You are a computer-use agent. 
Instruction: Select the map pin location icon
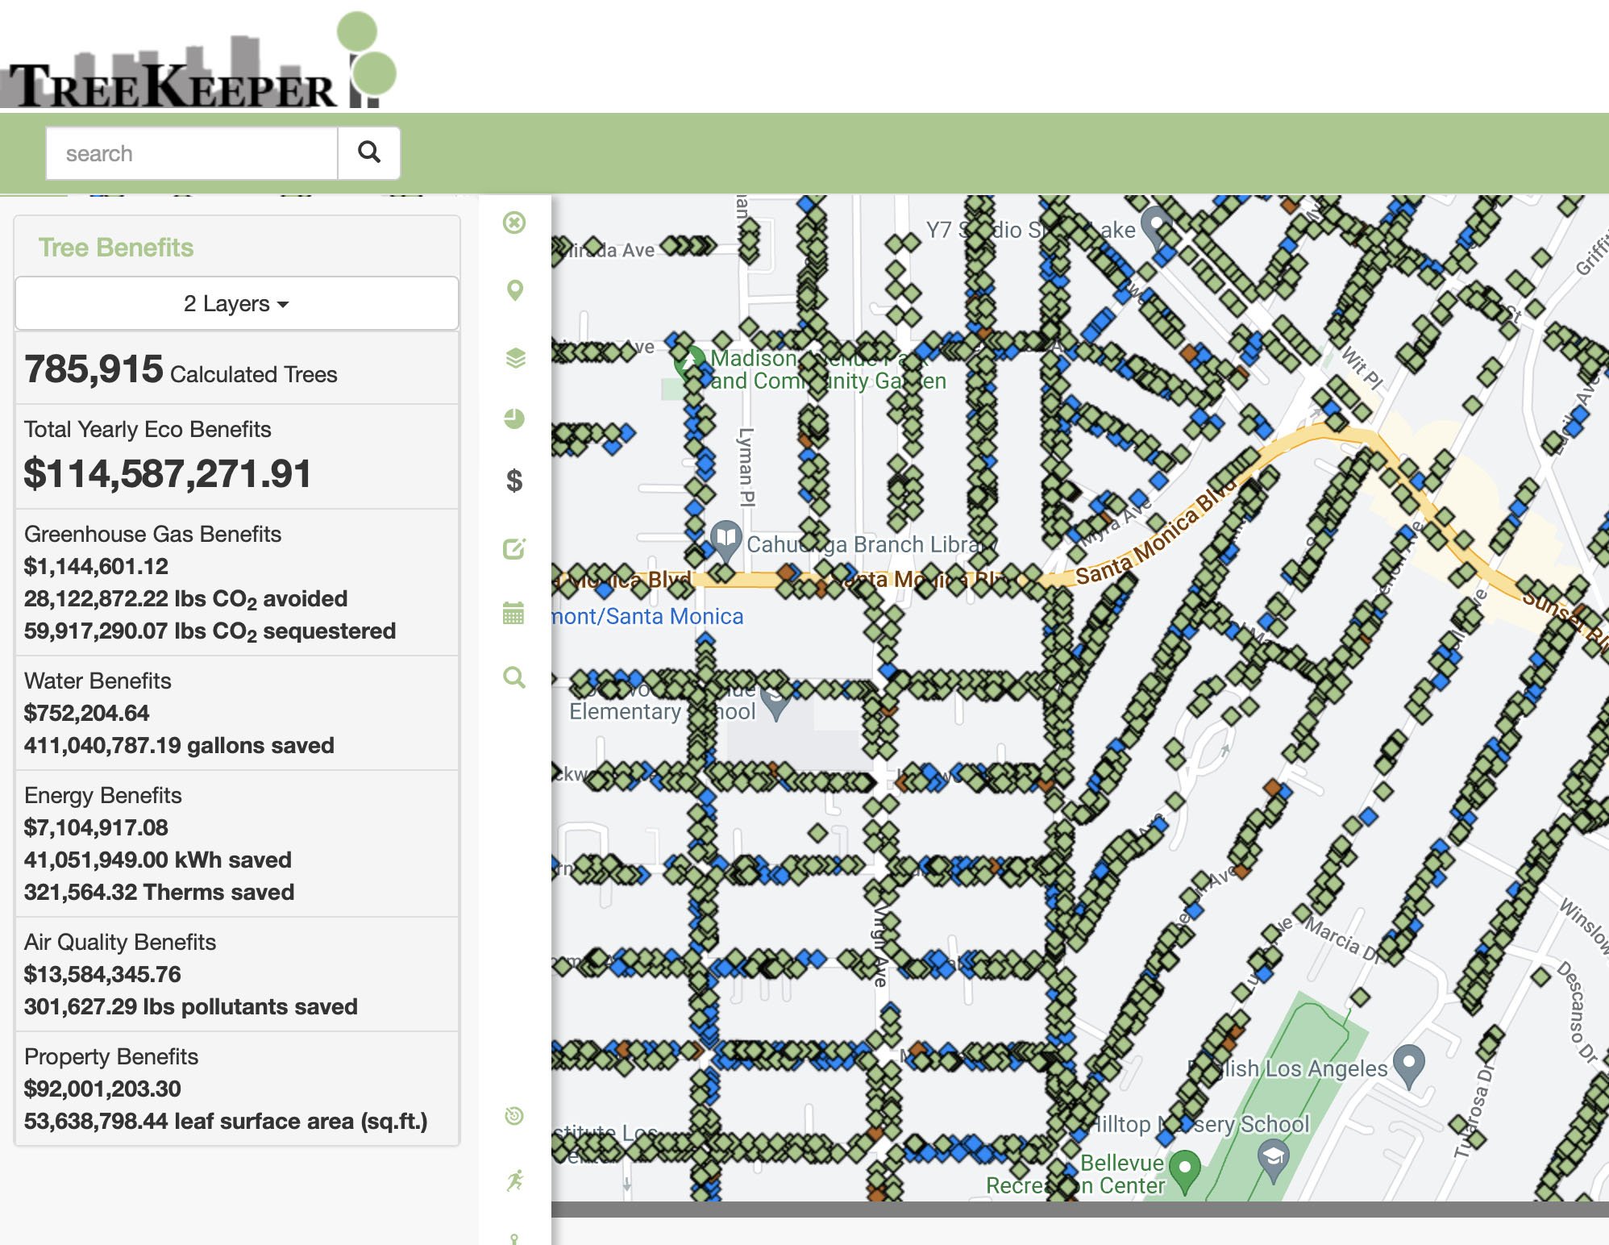coord(514,290)
